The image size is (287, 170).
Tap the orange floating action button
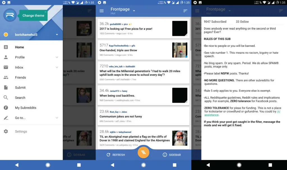(143, 152)
